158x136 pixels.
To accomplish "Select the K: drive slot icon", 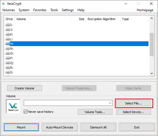I will tap(8, 34).
